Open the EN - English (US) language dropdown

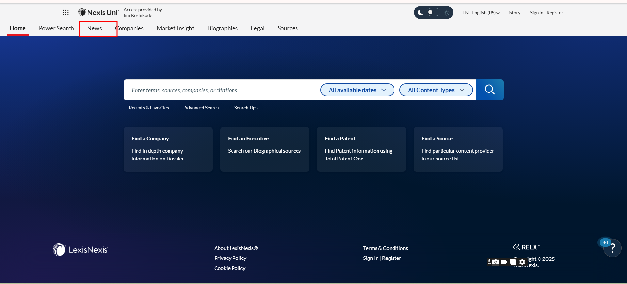pyautogui.click(x=481, y=13)
